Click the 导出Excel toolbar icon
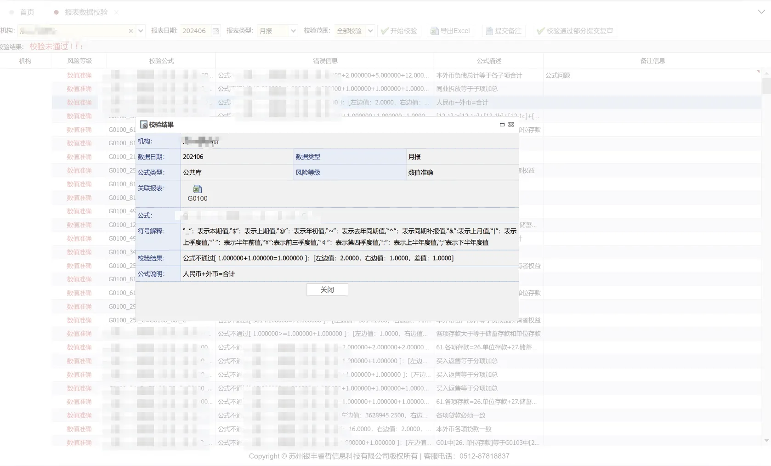Screen dimensions: 771x466 (x=434, y=31)
